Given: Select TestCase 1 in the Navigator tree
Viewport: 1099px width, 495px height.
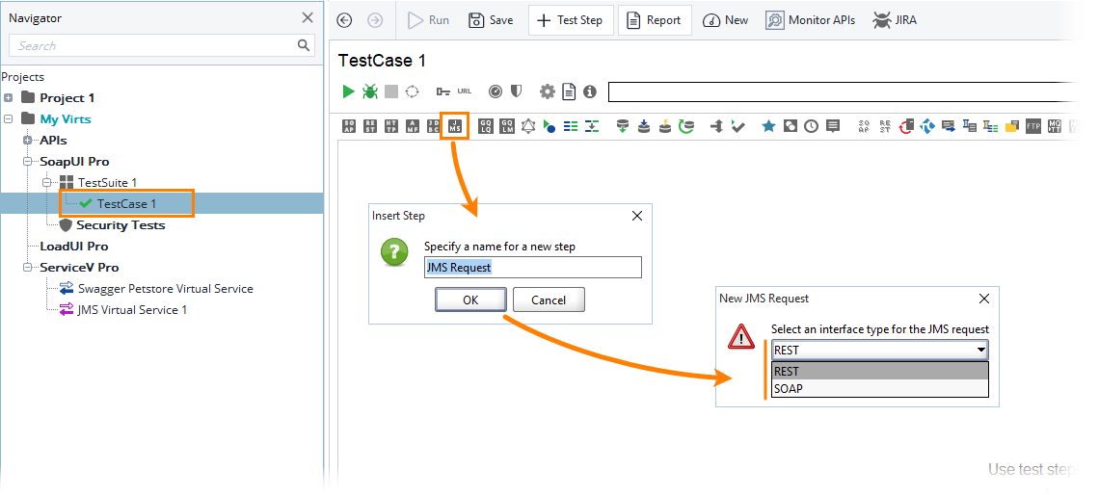Looking at the screenshot, I should [x=126, y=204].
